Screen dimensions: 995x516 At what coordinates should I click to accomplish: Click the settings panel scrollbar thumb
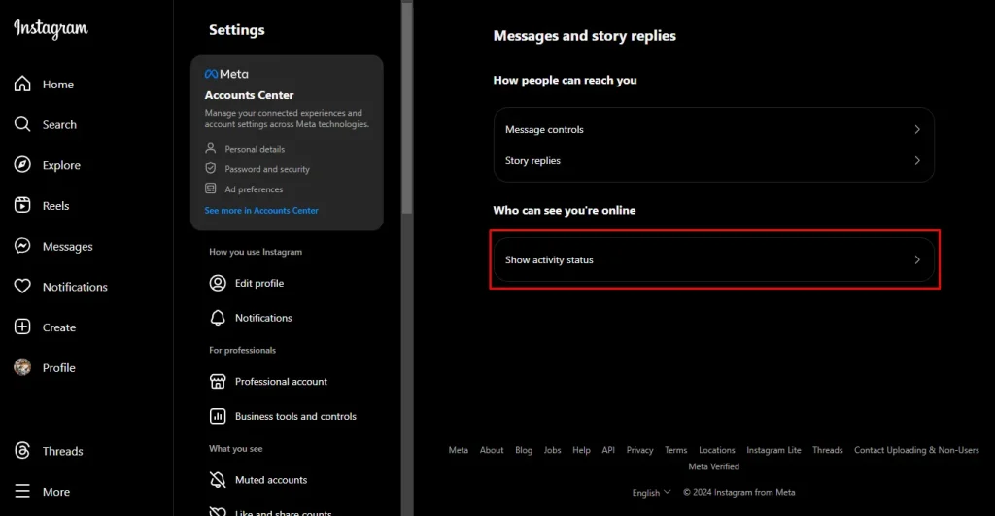tap(407, 107)
